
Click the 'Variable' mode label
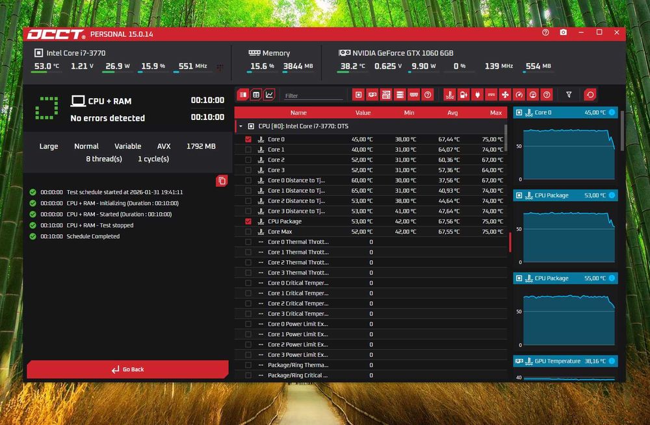(127, 146)
